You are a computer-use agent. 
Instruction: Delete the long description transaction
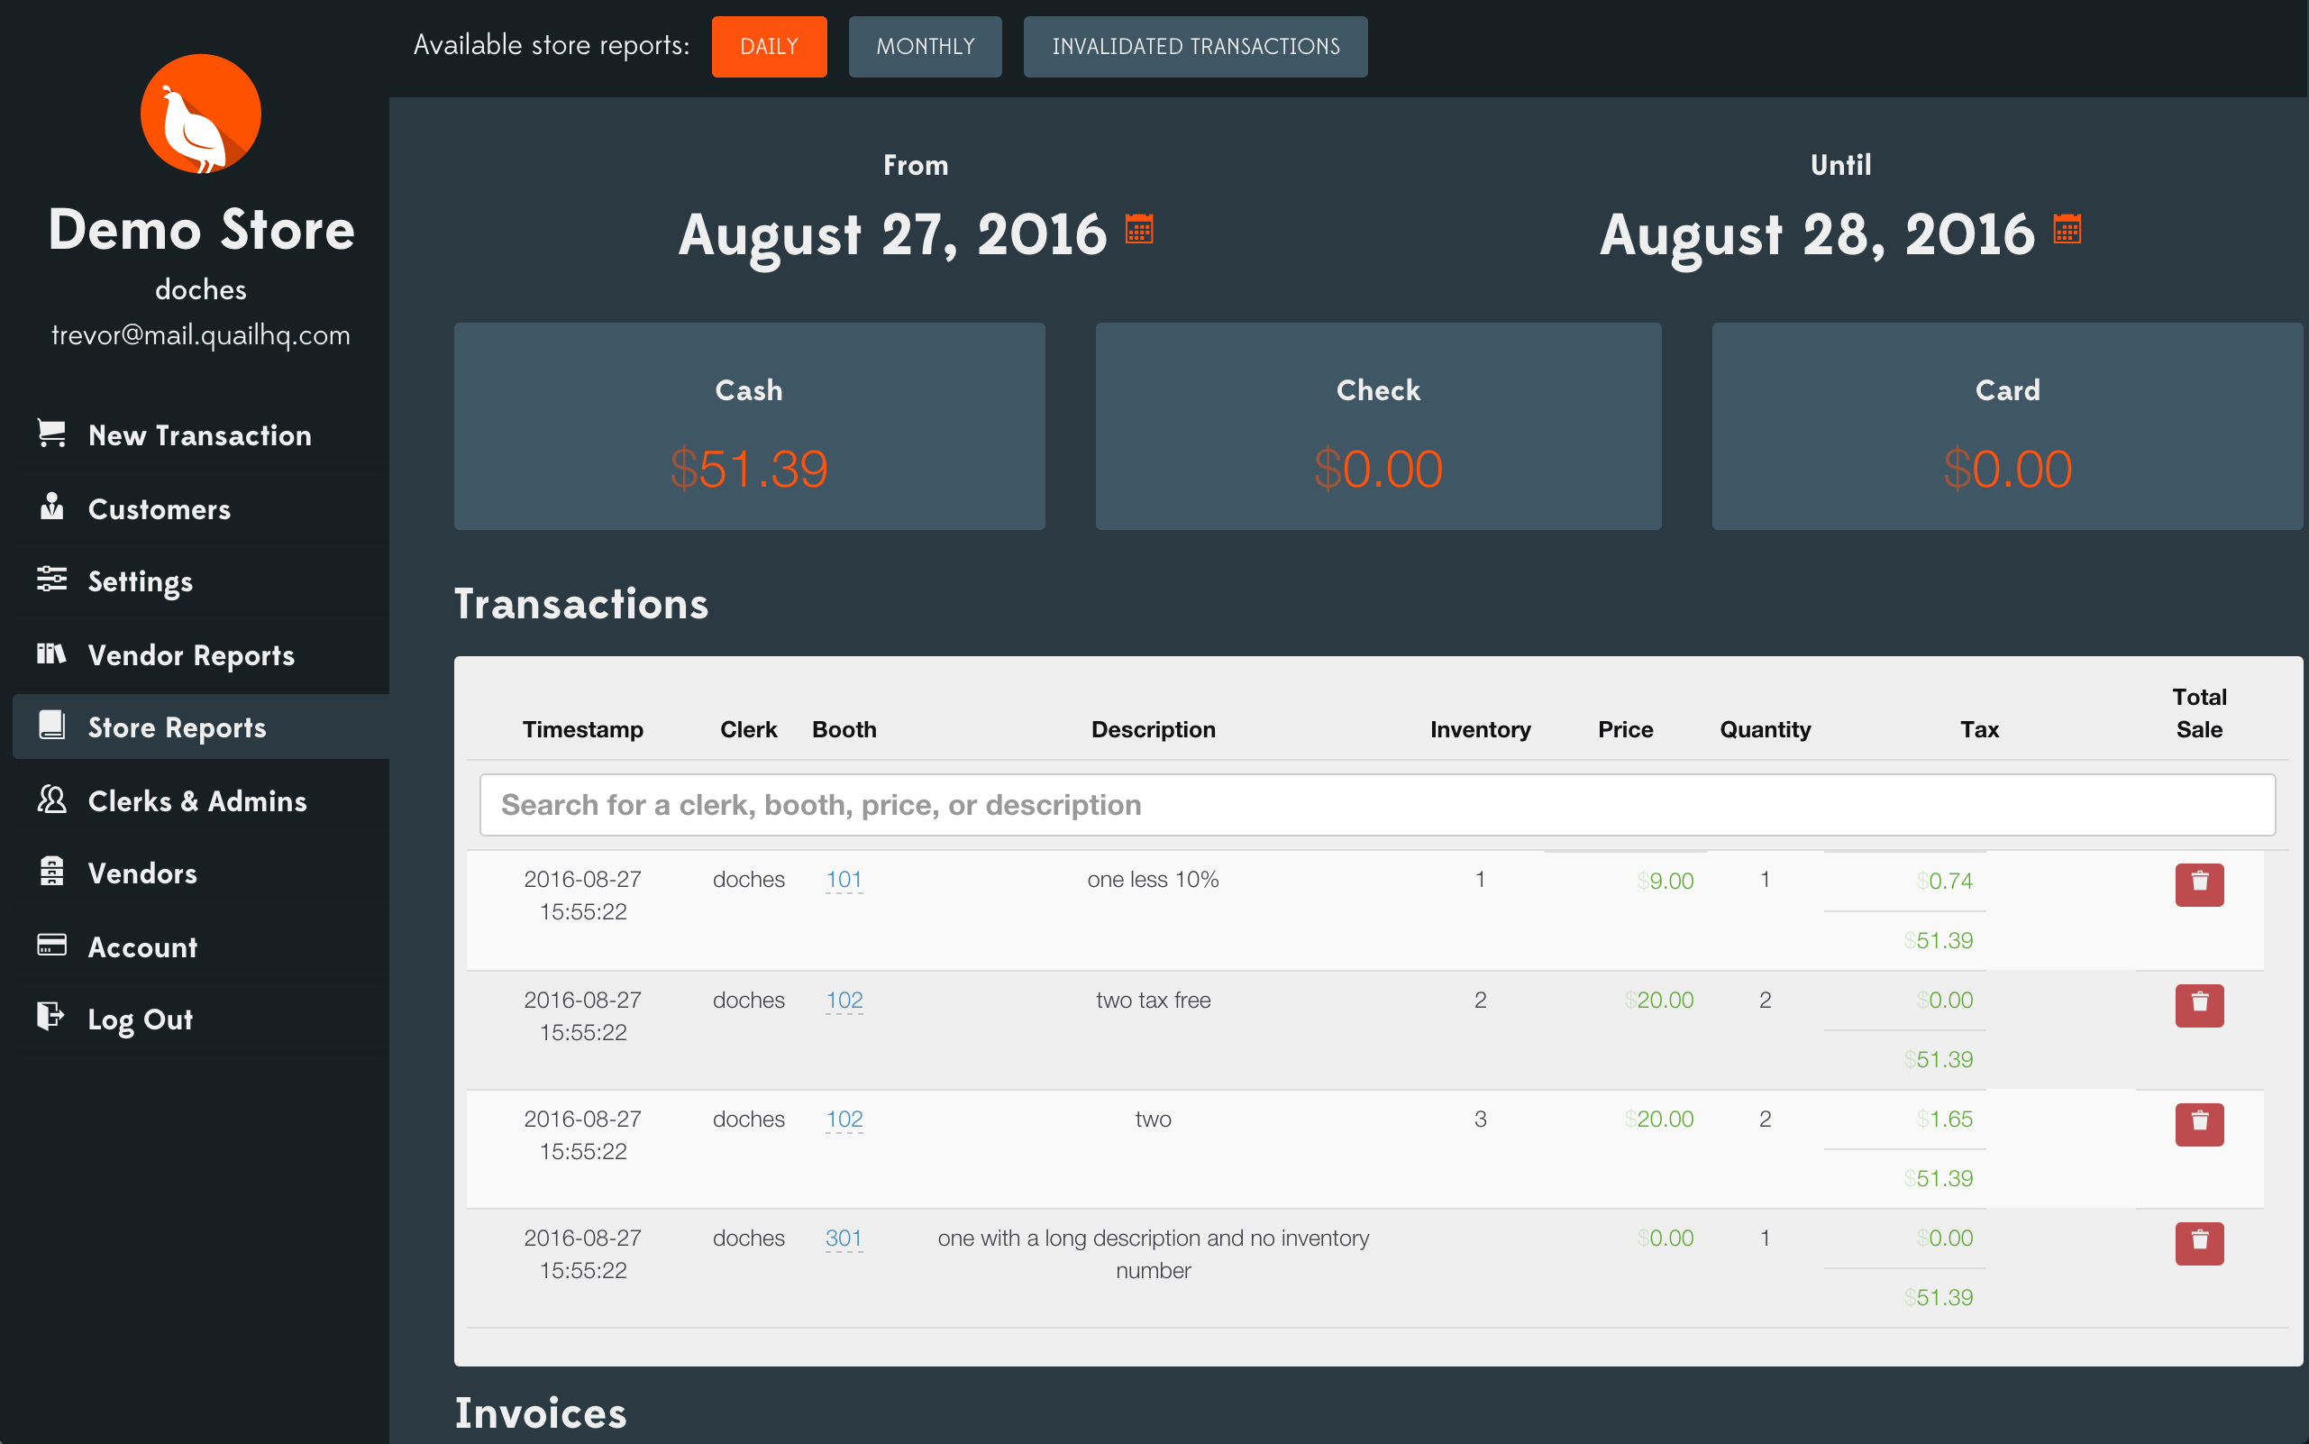pyautogui.click(x=2198, y=1242)
